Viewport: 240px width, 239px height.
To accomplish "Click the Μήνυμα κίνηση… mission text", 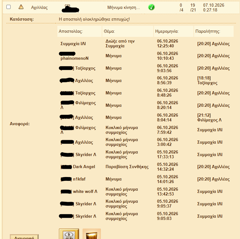I will (x=124, y=7).
